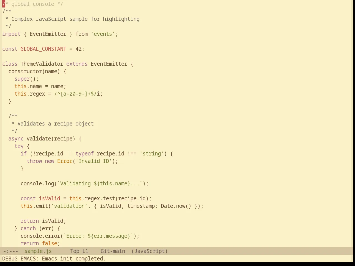Click constructor(name) method definition
The height and width of the screenshot is (266, 355).
34,71
